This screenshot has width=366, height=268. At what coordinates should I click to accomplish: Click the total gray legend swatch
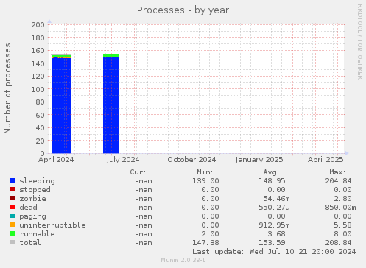click(x=13, y=242)
